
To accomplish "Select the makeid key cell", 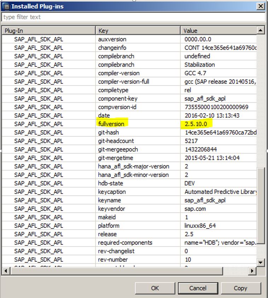I will coord(138,217).
